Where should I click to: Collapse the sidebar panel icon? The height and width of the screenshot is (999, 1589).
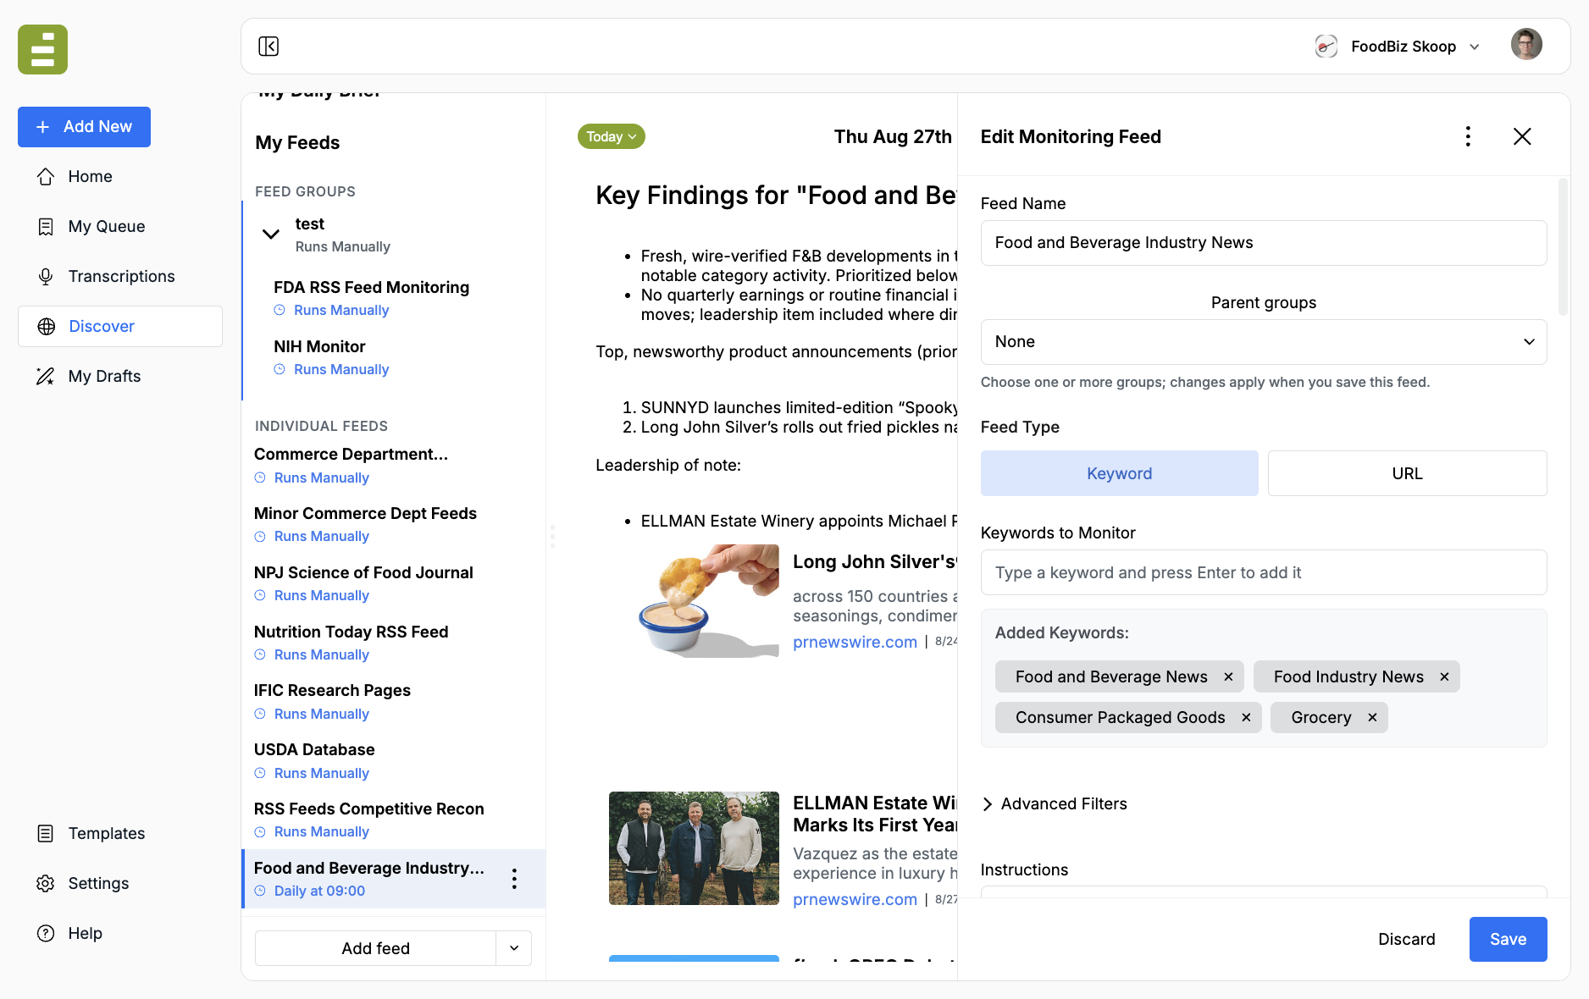pyautogui.click(x=269, y=46)
